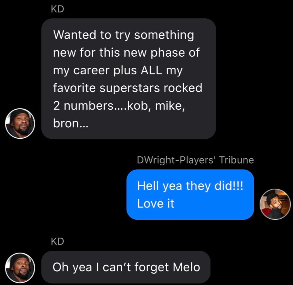Image resolution: width=293 pixels, height=285 pixels.
Task: Select the long gray message starting 'Wanted to try'
Action: (x=129, y=79)
